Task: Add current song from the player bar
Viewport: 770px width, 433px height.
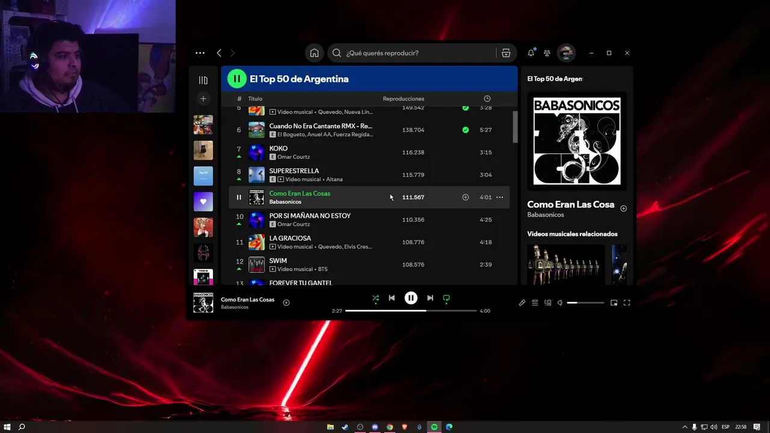Action: (x=286, y=302)
